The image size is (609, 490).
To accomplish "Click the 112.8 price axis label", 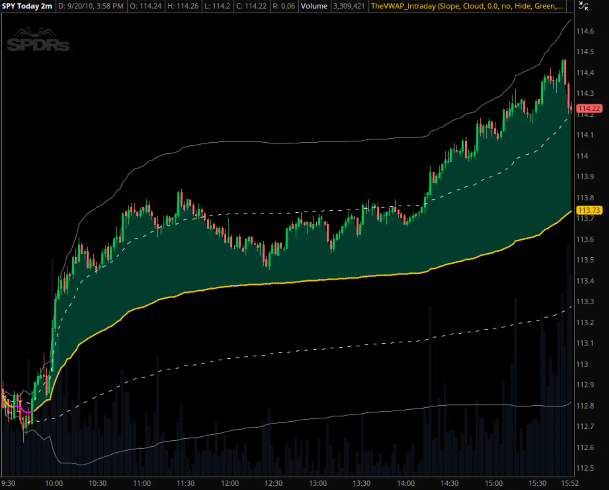I will [585, 406].
